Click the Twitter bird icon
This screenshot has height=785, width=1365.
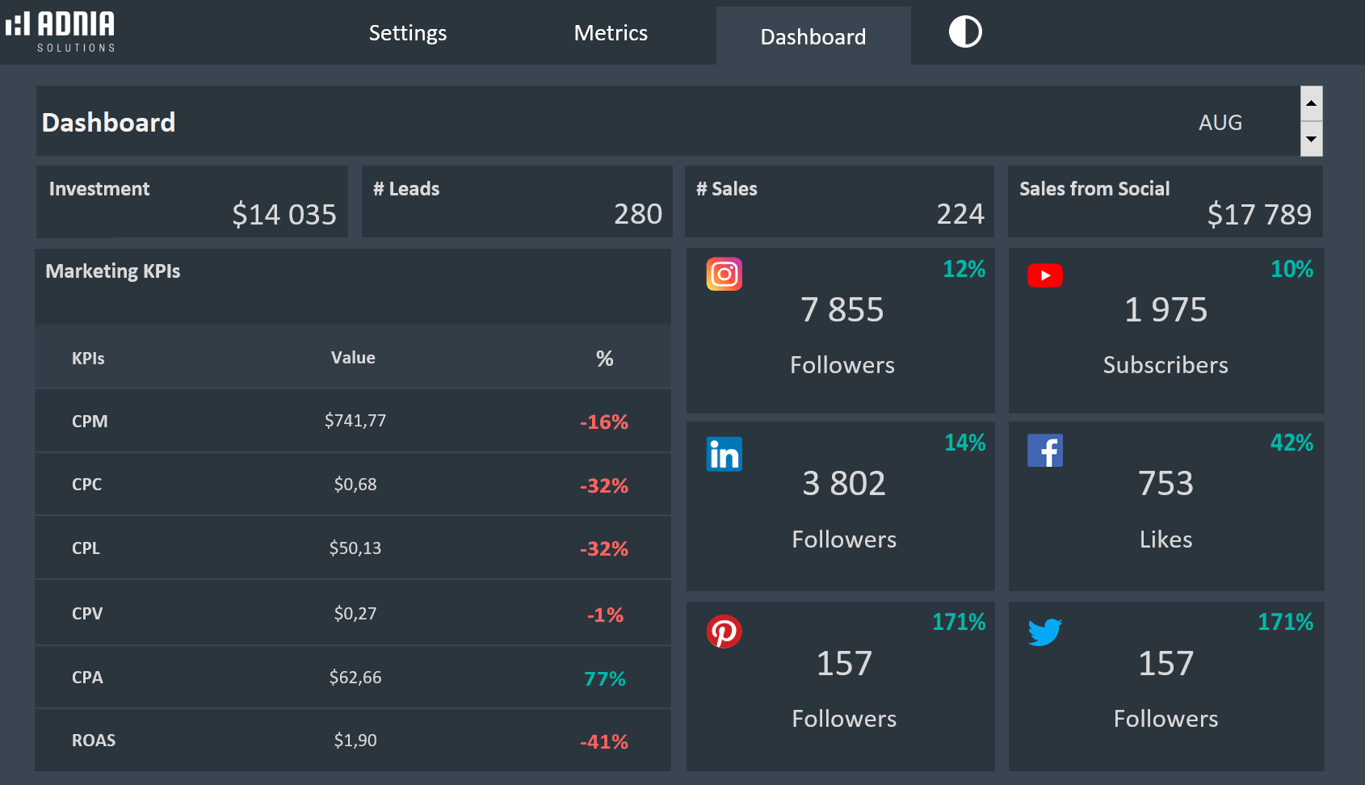tap(1044, 632)
